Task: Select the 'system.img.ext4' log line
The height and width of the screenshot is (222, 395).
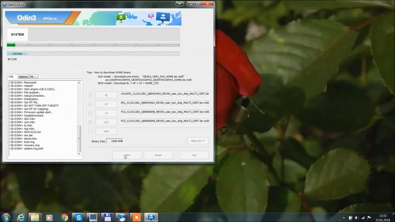Action: coord(26,149)
